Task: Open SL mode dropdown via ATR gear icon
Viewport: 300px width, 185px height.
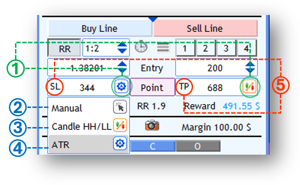Action: pos(121,86)
